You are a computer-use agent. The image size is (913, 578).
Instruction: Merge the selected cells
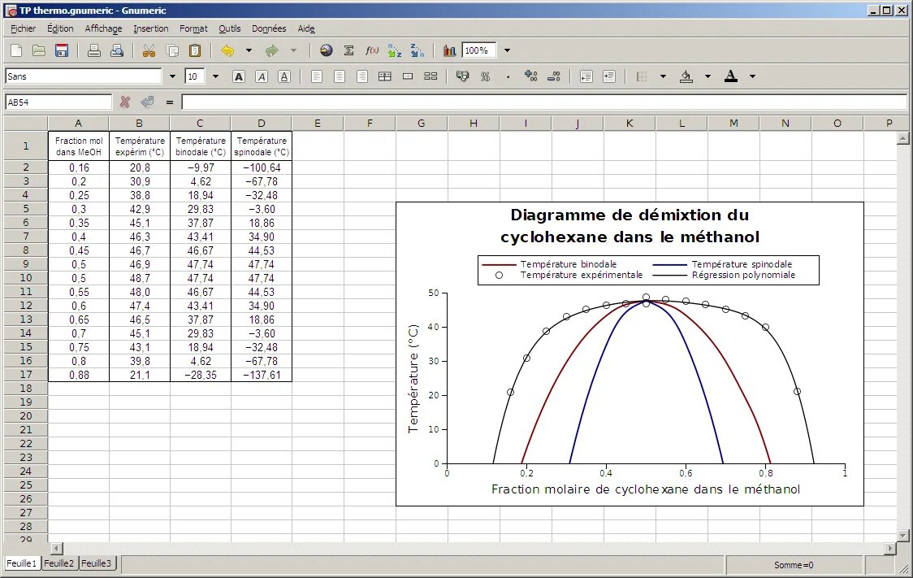408,76
